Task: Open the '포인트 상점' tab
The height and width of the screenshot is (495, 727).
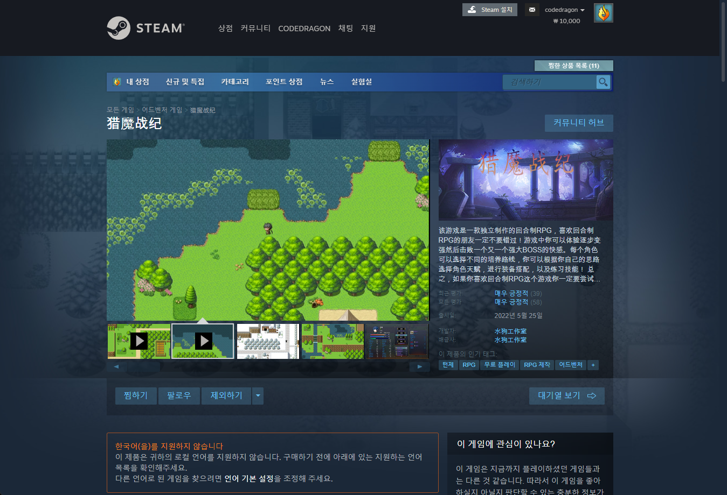Action: [284, 82]
